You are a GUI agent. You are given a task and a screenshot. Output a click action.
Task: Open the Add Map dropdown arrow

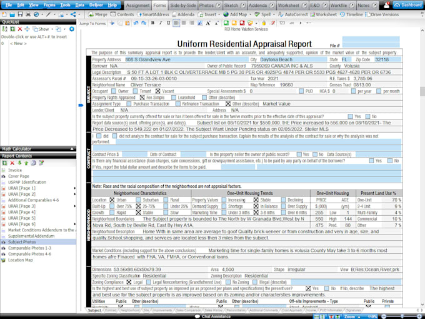(x=250, y=14)
